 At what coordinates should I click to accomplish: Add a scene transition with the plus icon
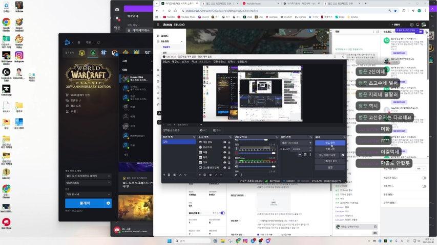point(300,155)
